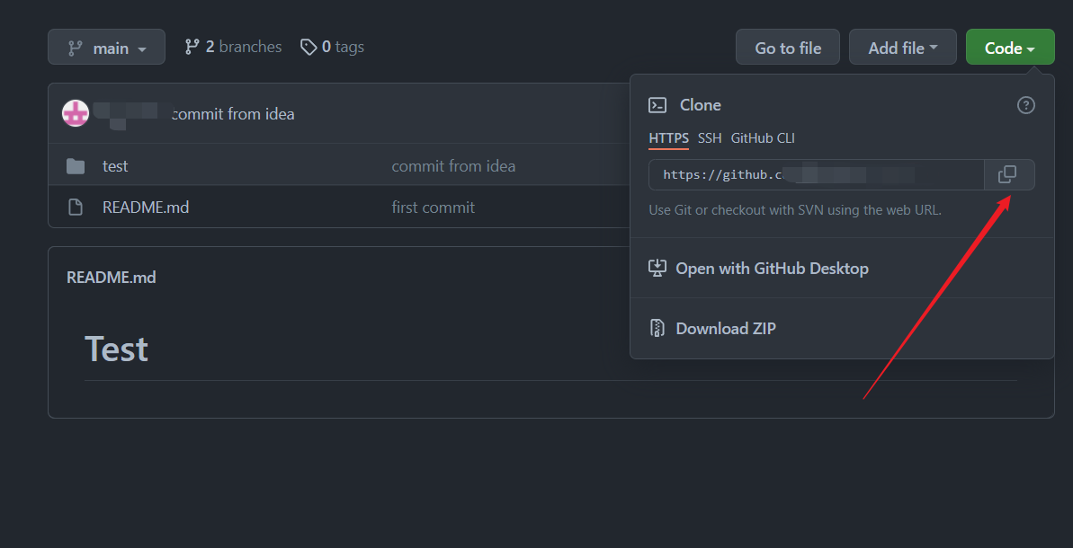Open the README.md file link
Viewport: 1073px width, 548px height.
click(x=146, y=208)
